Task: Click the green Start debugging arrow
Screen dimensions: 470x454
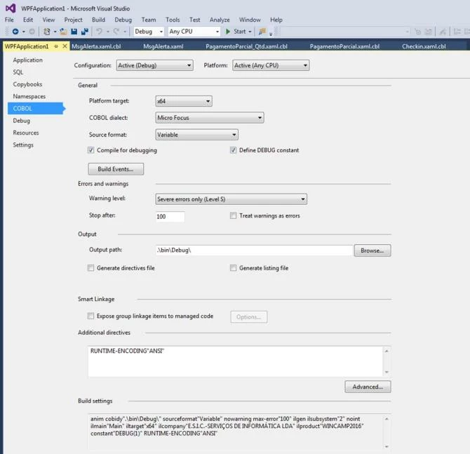Action: pos(228,32)
